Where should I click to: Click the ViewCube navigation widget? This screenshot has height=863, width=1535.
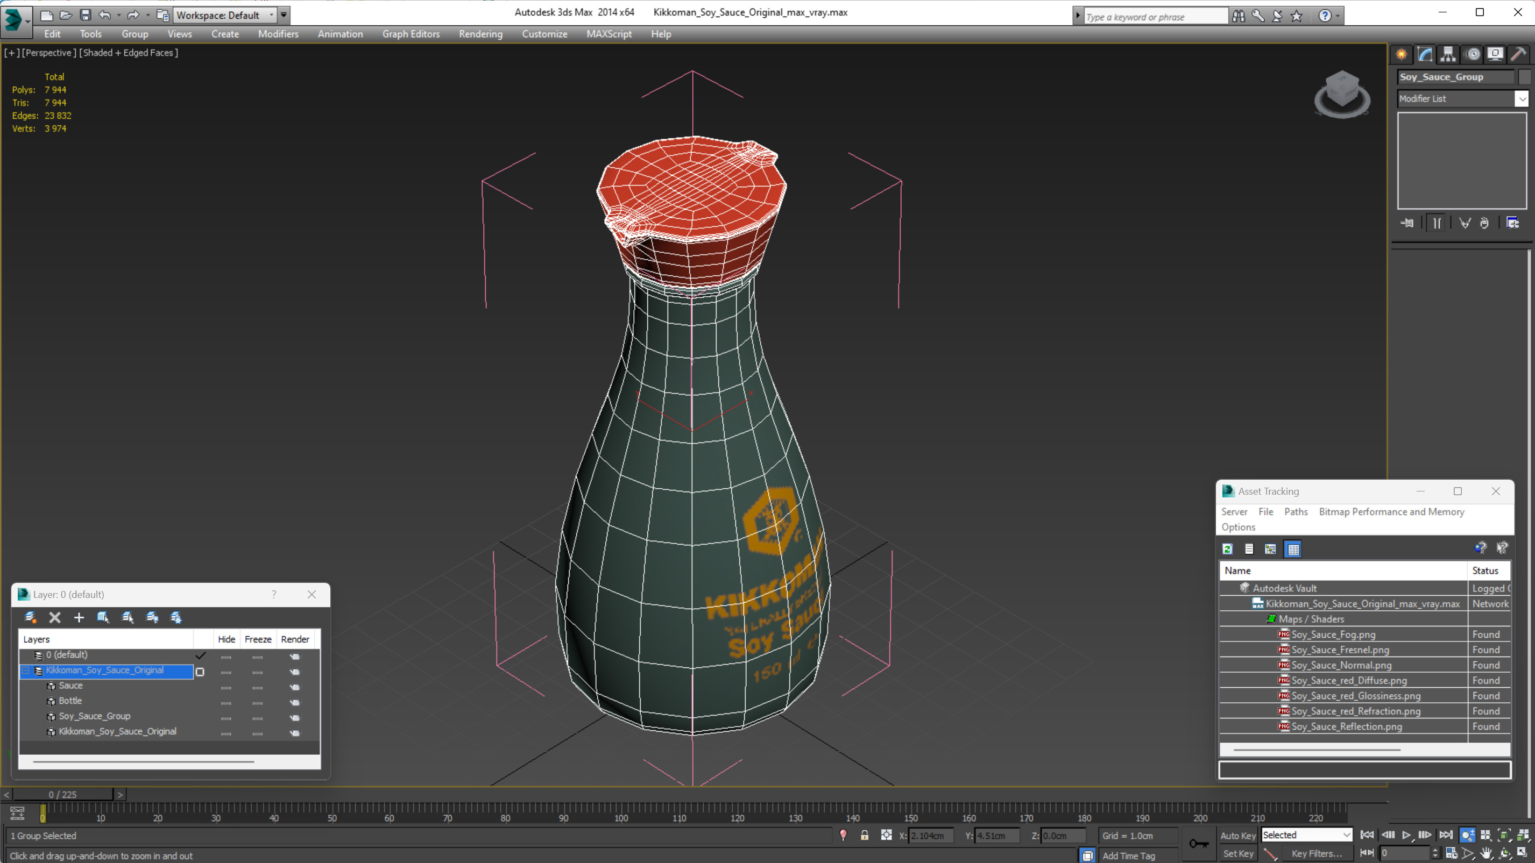1342,94
